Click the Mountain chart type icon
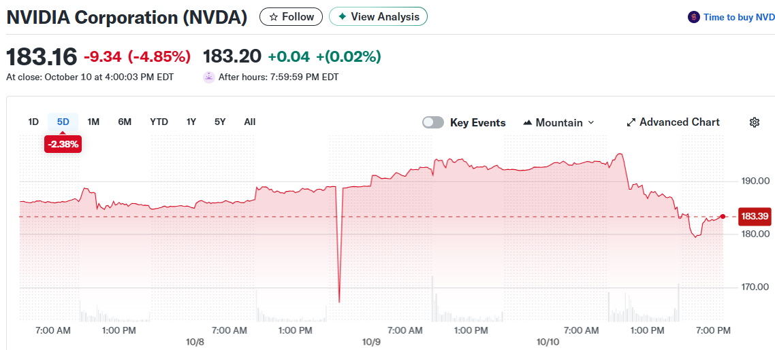This screenshot has height=350, width=775. (x=528, y=123)
